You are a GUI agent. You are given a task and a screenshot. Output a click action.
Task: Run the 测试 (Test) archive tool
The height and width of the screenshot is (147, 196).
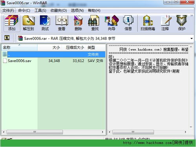pos(45,23)
